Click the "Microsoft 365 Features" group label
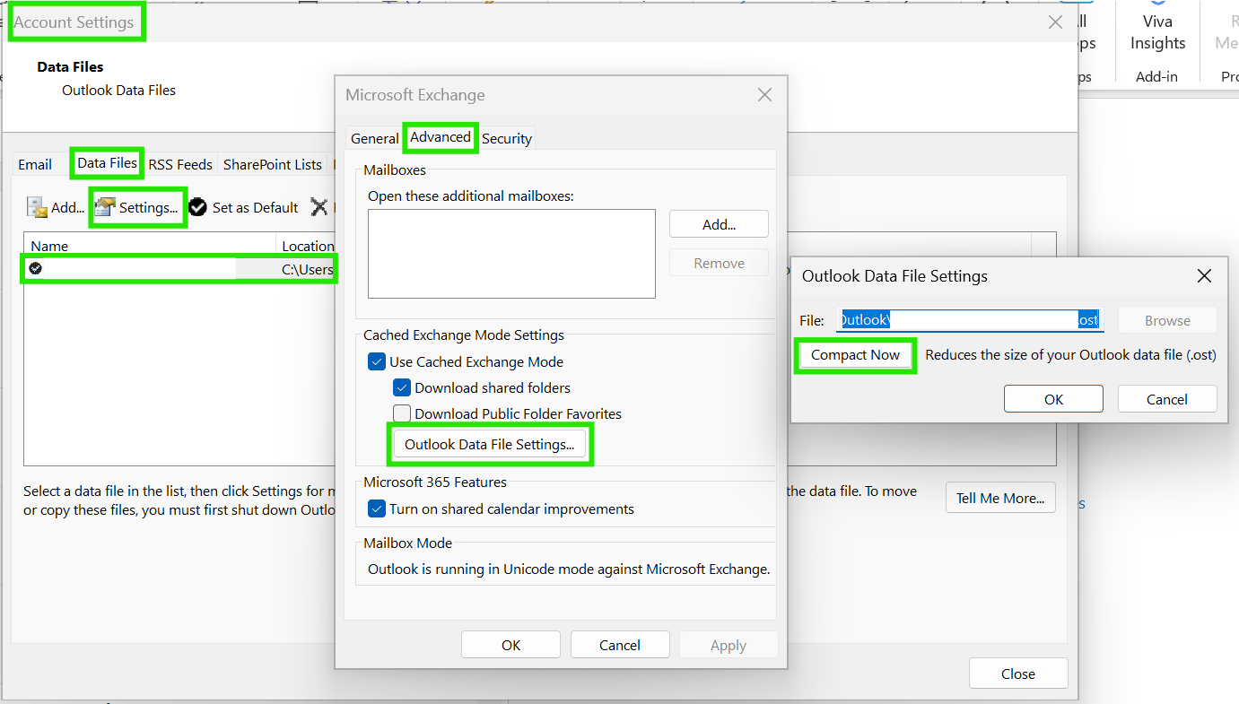Viewport: 1239px width, 704px height. [x=435, y=482]
